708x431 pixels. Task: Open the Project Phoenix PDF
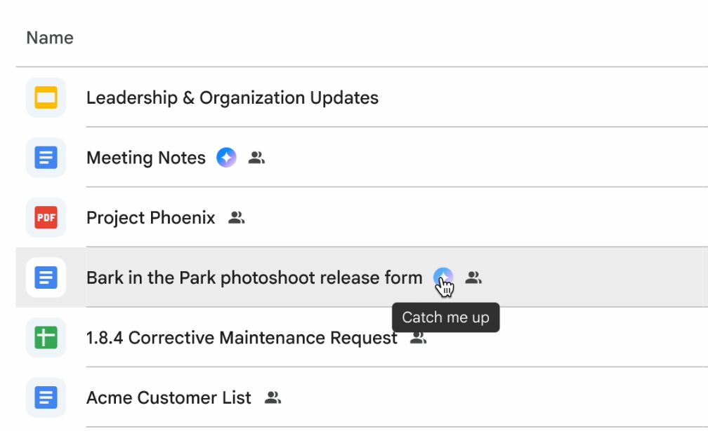click(x=150, y=217)
